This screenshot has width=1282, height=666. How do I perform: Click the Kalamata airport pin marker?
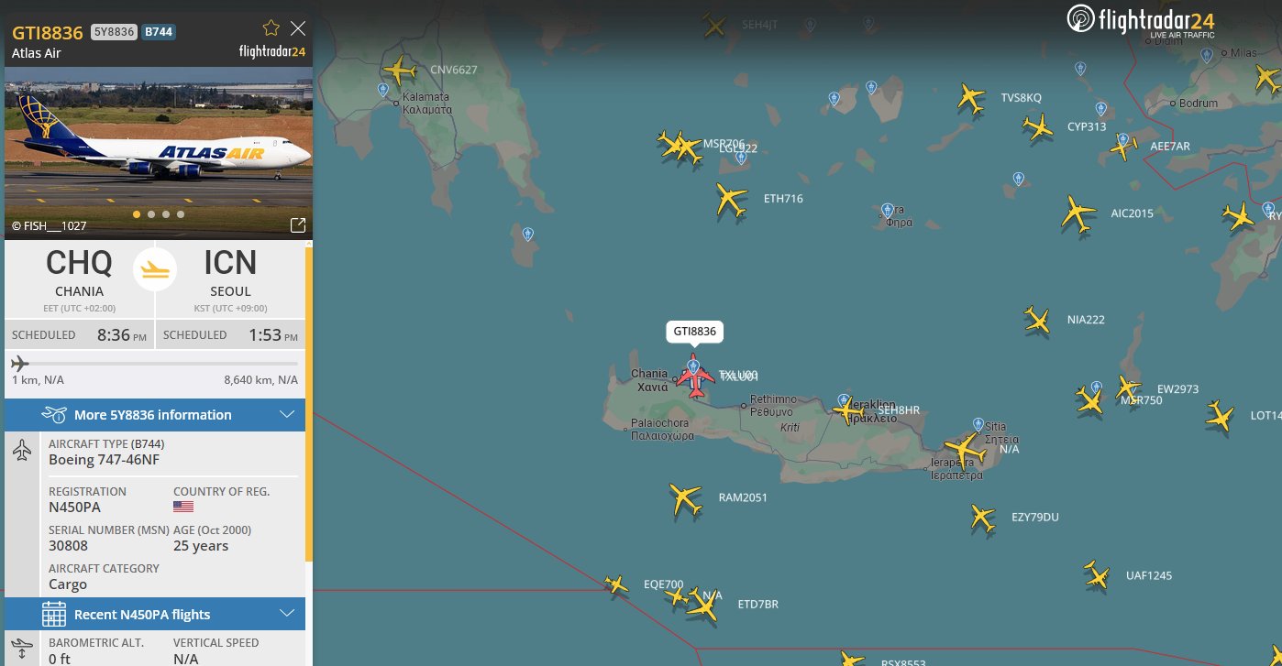point(383,90)
